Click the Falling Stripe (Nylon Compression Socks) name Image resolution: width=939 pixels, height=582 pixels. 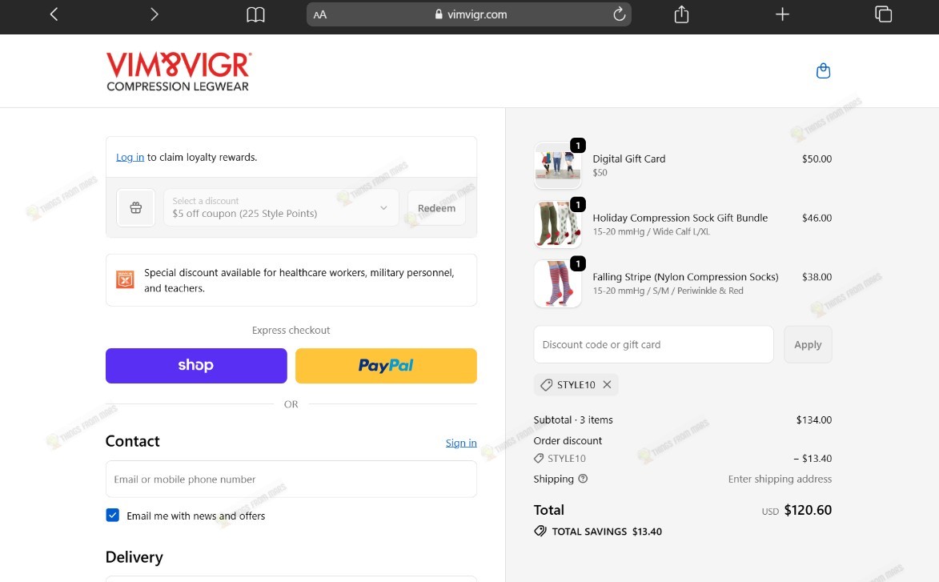(685, 277)
